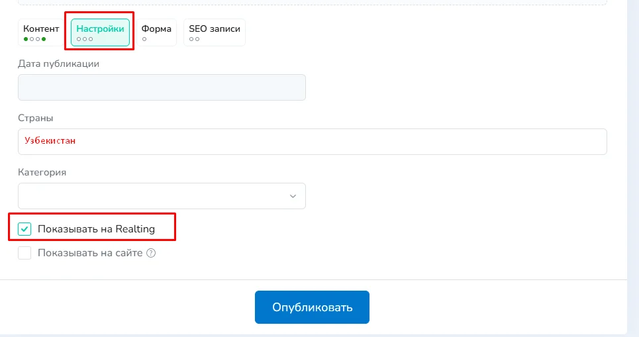Click the single dot under Форма
The height and width of the screenshot is (337, 639).
(x=144, y=40)
